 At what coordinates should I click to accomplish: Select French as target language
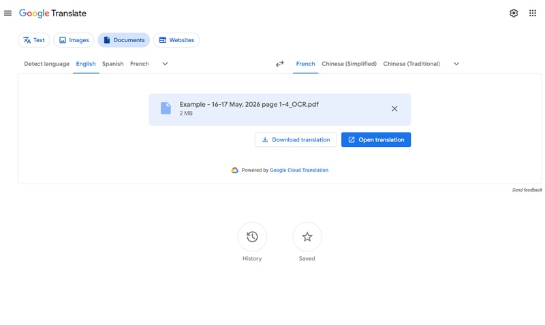point(305,64)
